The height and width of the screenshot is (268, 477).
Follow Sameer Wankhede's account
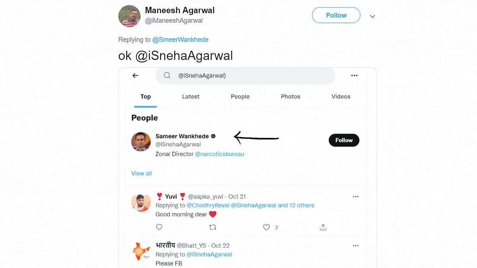click(344, 140)
